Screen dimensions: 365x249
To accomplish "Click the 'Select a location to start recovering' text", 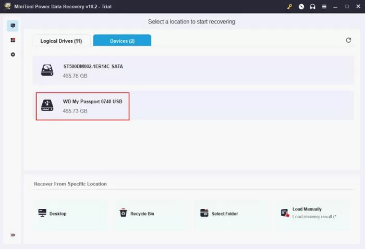I will pos(191,22).
